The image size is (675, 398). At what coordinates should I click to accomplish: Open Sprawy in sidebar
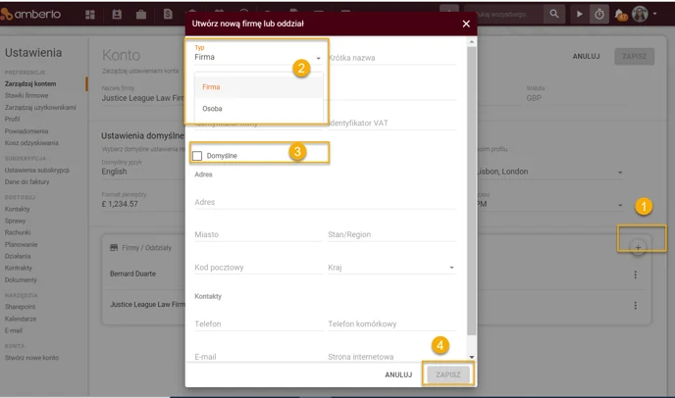tap(15, 221)
